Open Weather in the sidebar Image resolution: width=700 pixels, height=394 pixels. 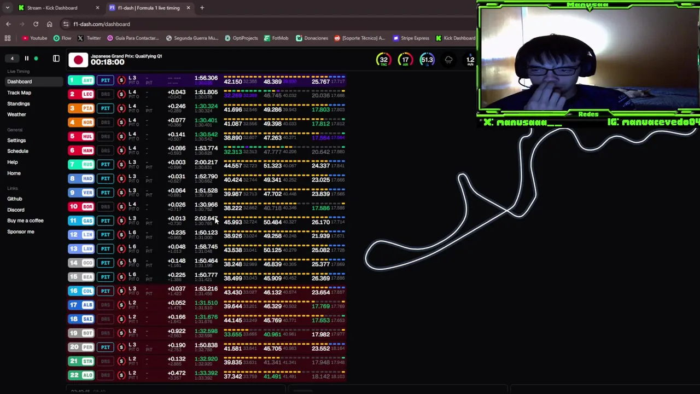pyautogui.click(x=16, y=114)
